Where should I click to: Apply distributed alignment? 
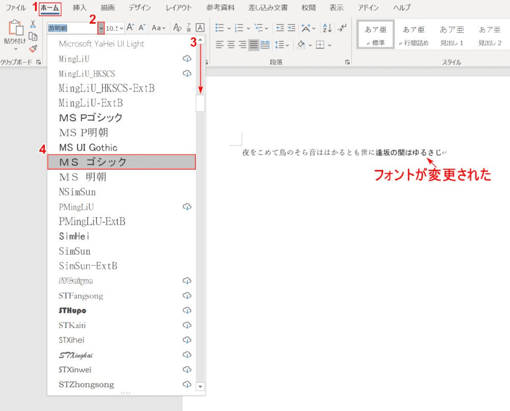point(265,45)
